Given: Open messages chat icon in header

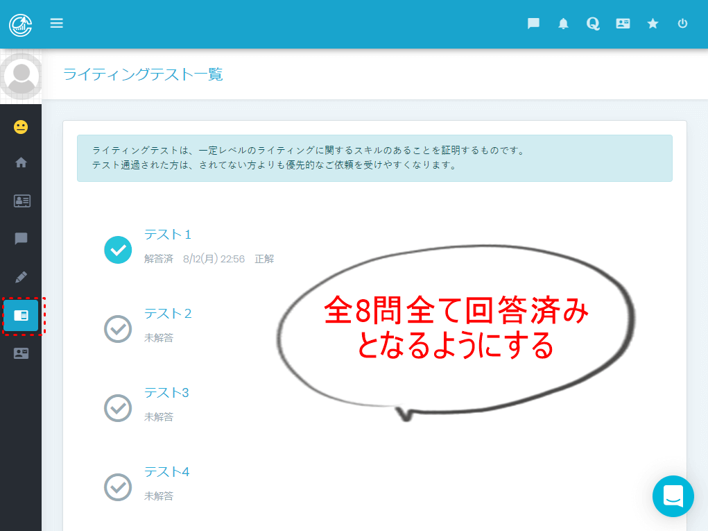Looking at the screenshot, I should [533, 24].
